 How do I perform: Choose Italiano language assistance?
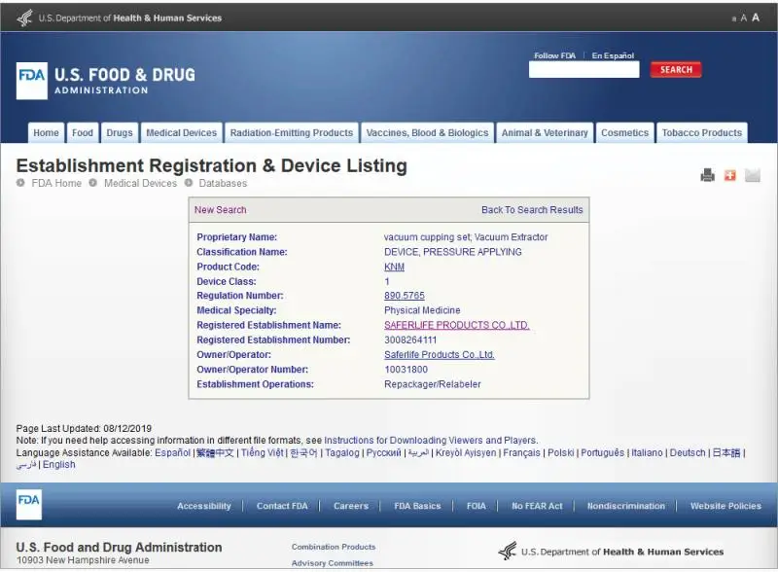(x=647, y=453)
